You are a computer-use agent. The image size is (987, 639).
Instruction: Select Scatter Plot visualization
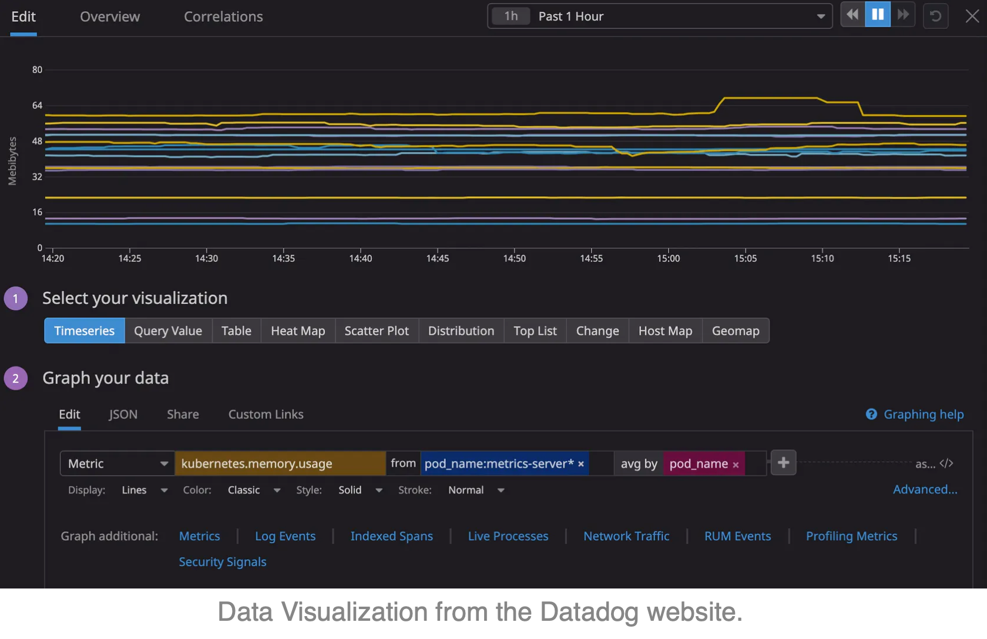pos(377,331)
